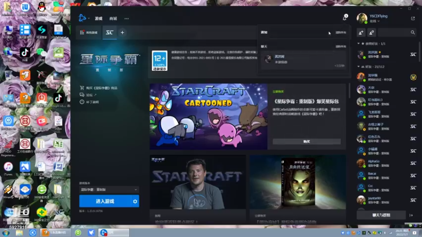Click the cart icon for buying StarCraft goods
The image size is (422, 237).
(x=82, y=88)
